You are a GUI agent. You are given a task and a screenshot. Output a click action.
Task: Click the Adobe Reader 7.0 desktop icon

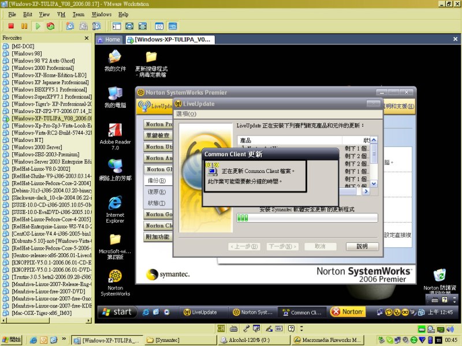coord(115,136)
